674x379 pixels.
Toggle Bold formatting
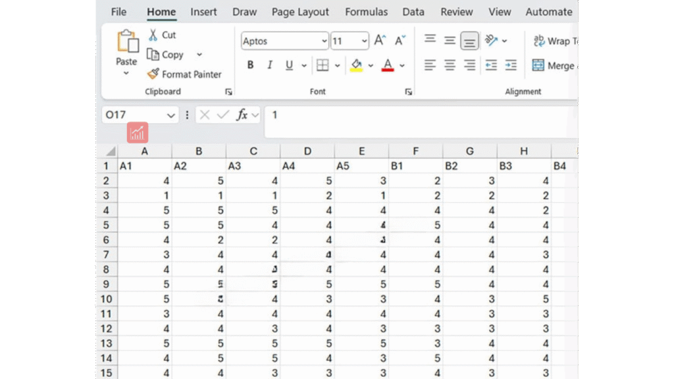(x=250, y=65)
